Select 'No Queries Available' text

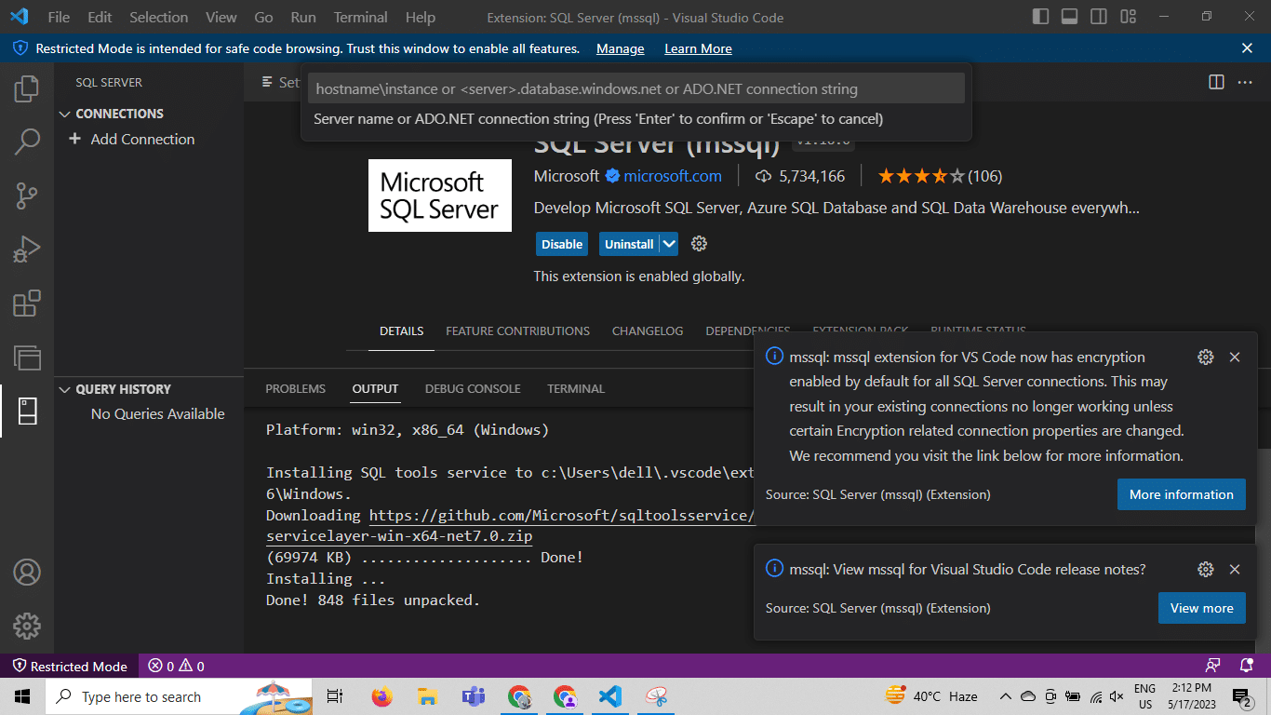pos(158,413)
